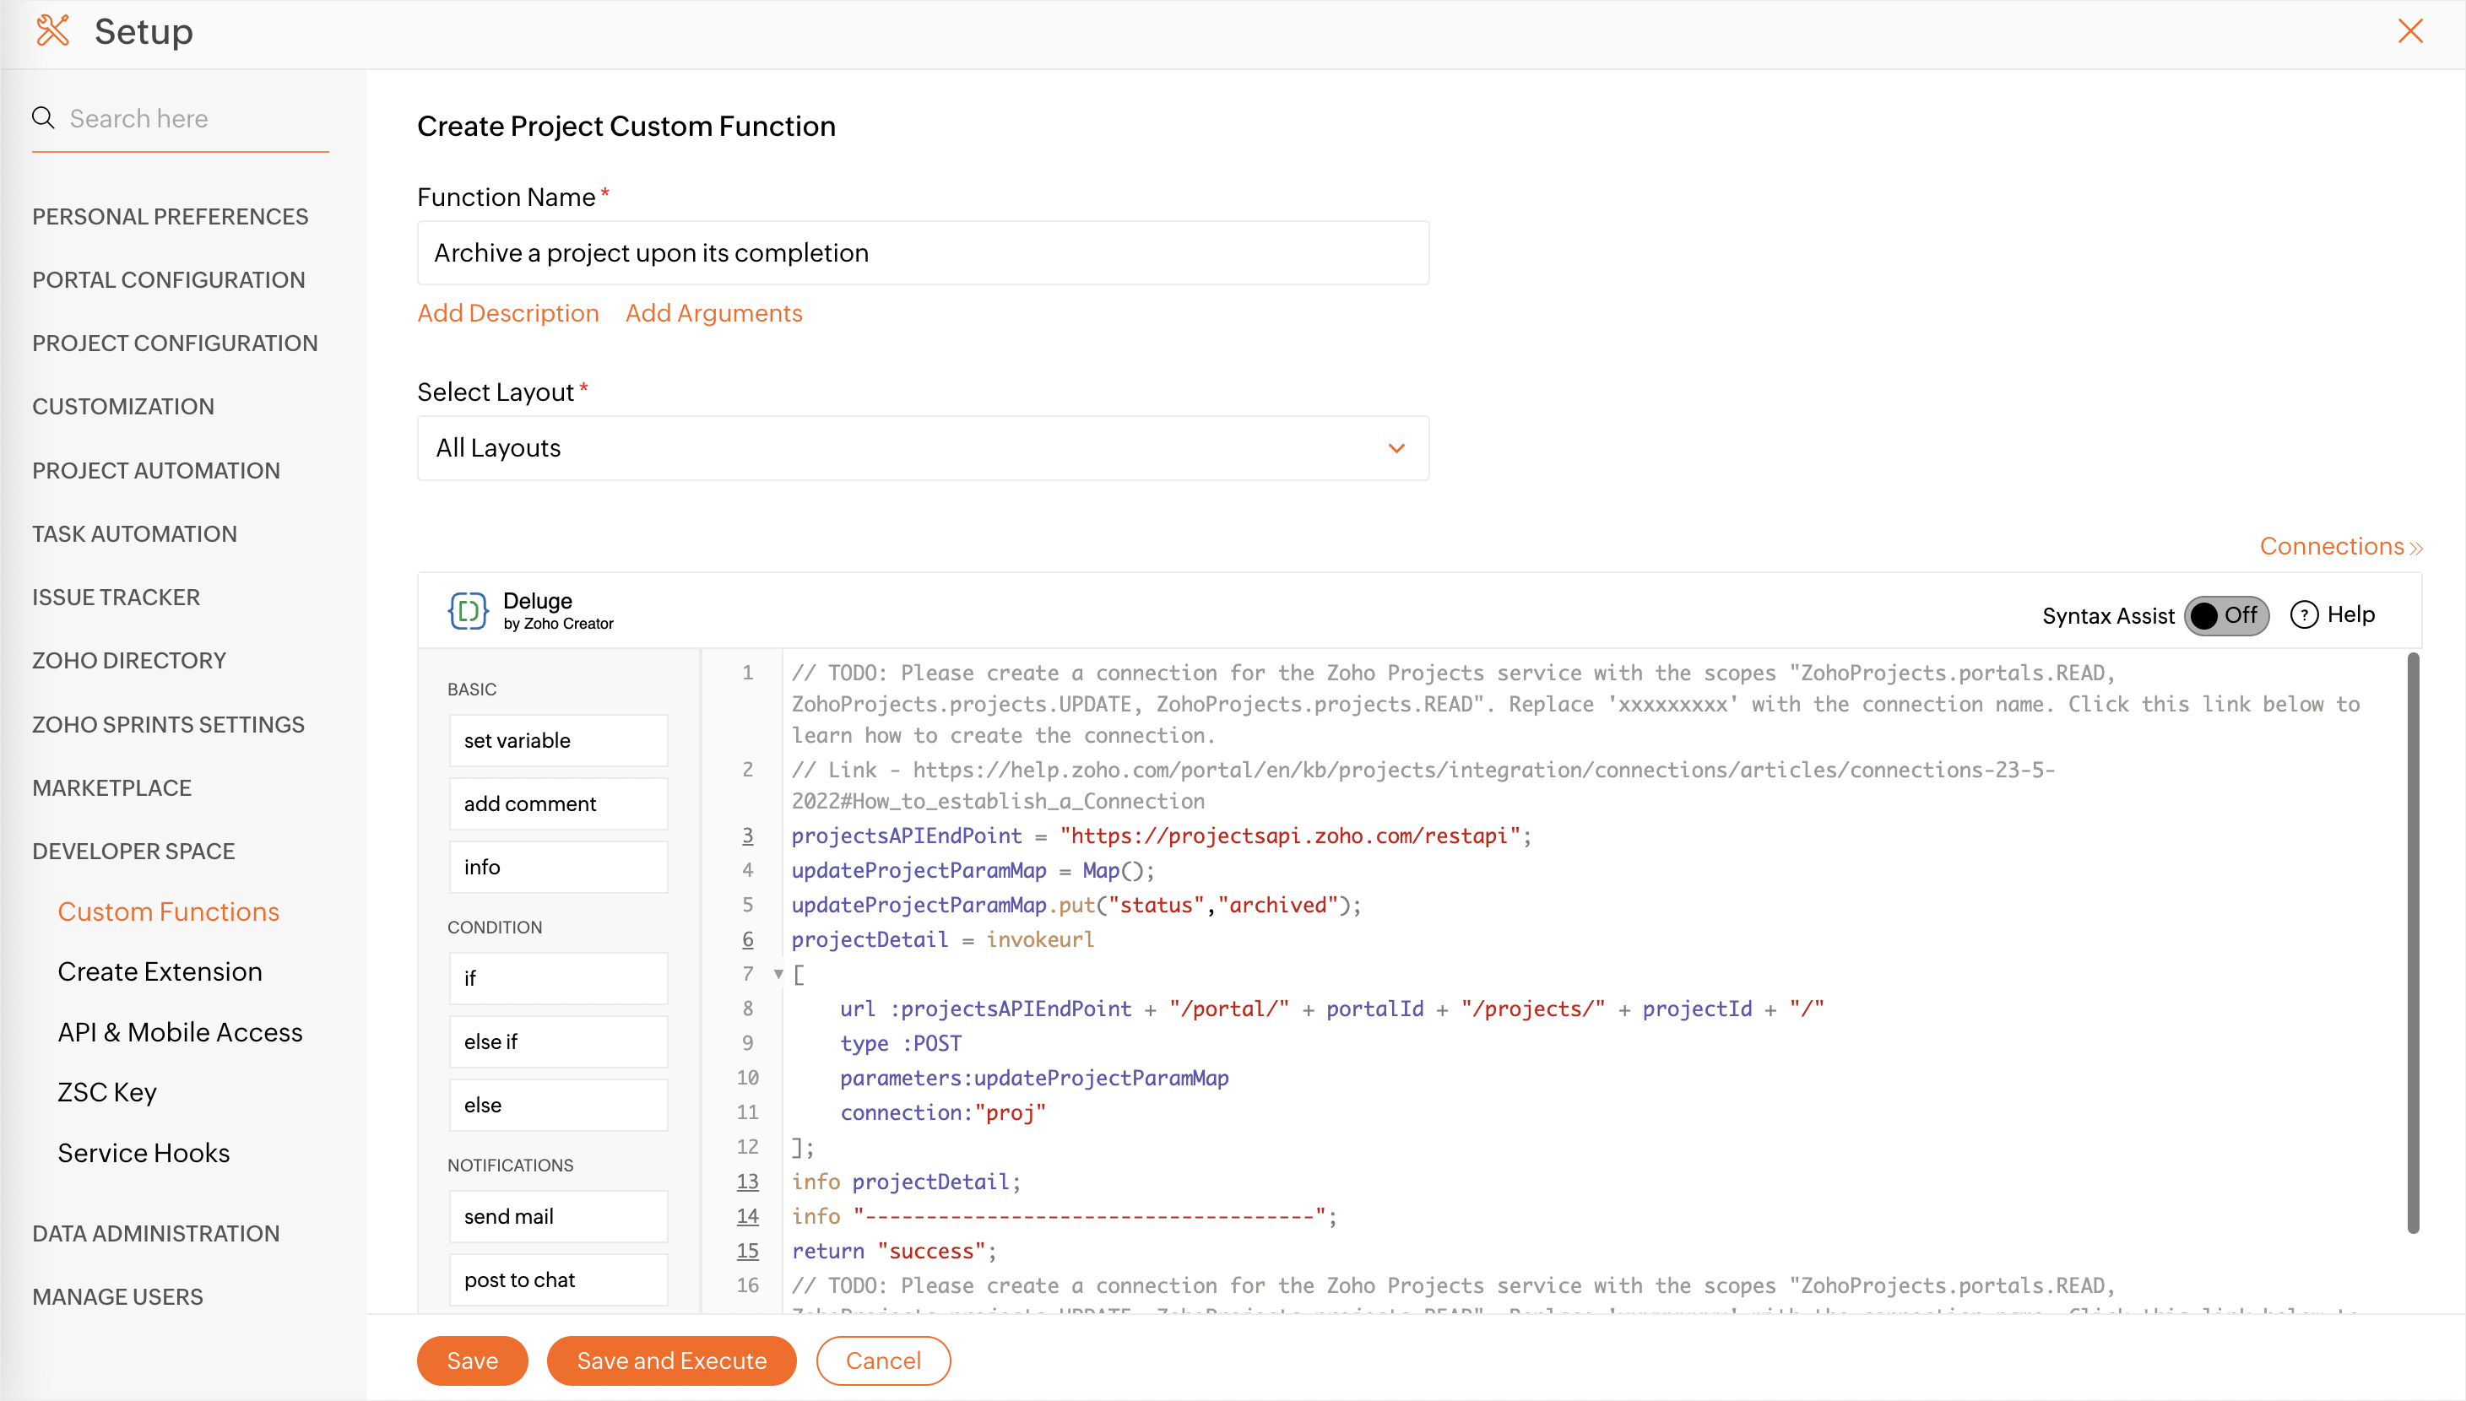Collapse code block fold arrow at line 7

tap(778, 974)
